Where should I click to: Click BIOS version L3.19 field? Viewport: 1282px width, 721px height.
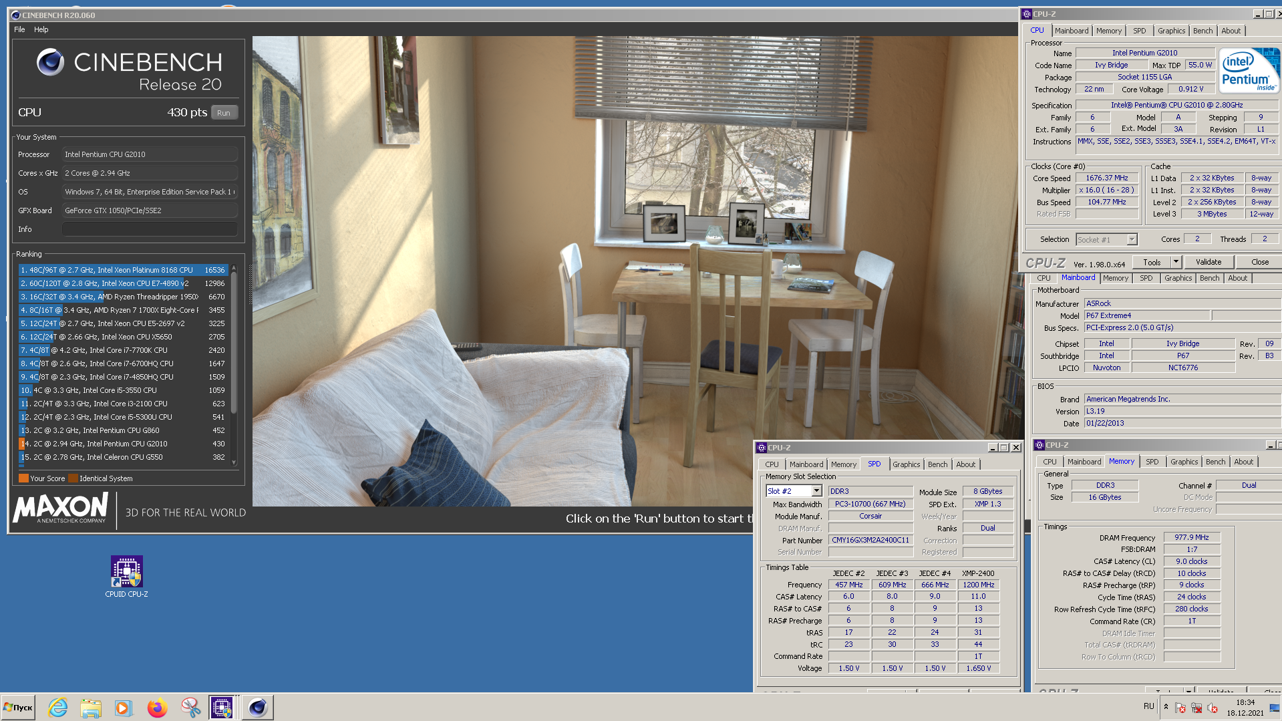pos(1182,411)
